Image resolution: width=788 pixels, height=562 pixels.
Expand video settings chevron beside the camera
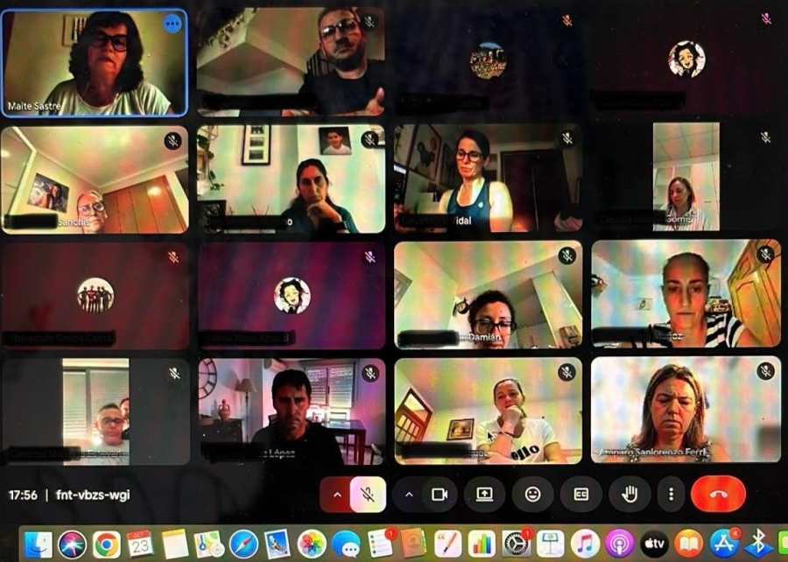tap(408, 495)
